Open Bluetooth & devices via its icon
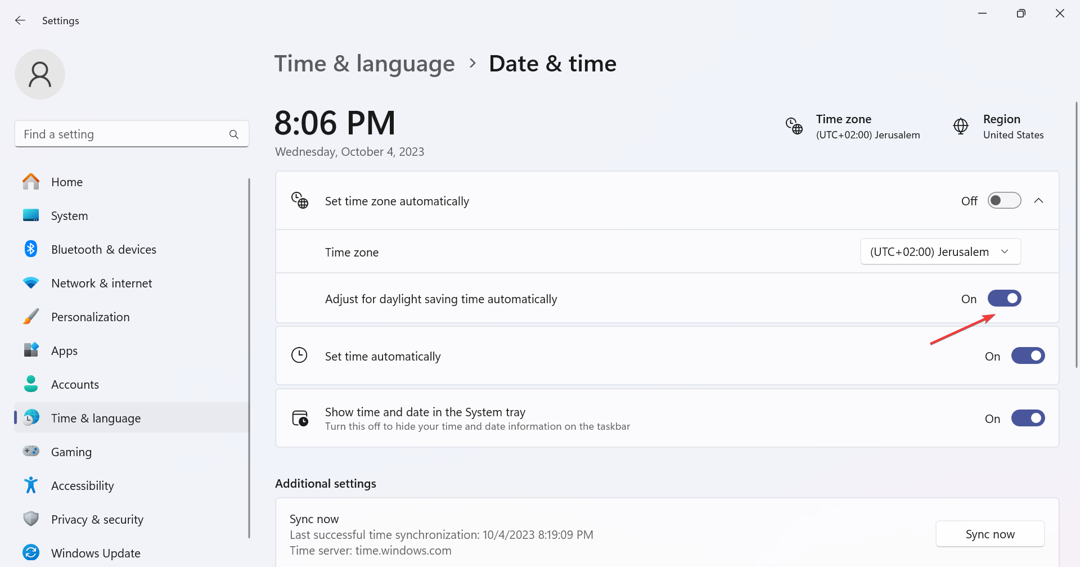This screenshot has height=567, width=1080. (31, 249)
